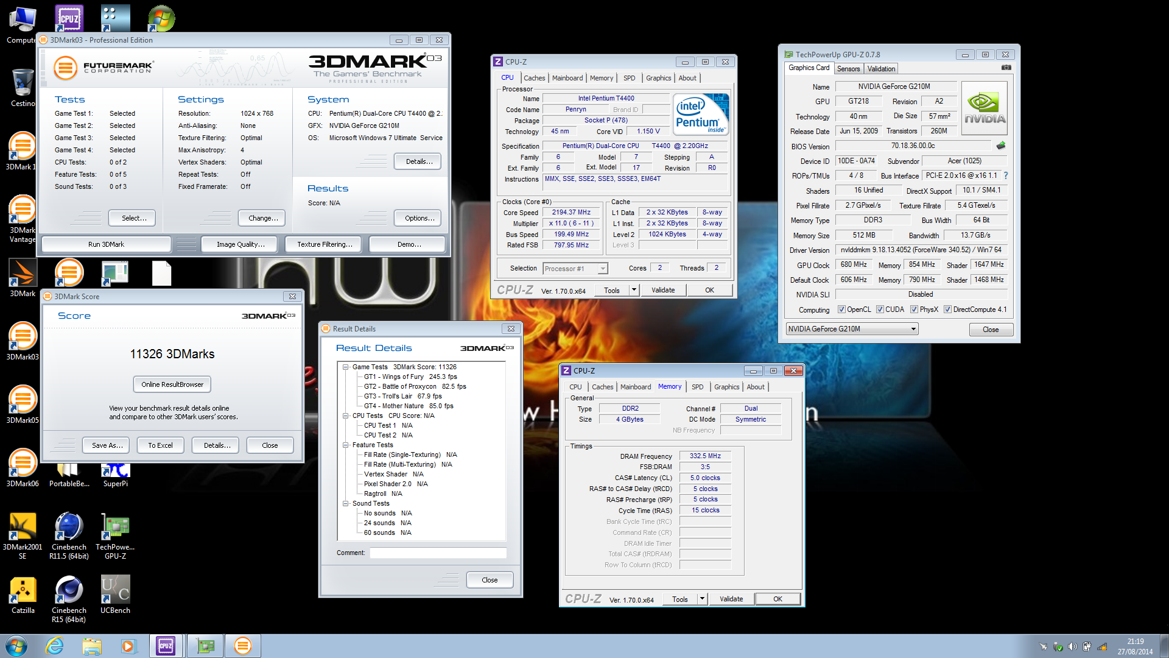
Task: Switch to GPU-Z via taskbar button
Action: tap(205, 646)
